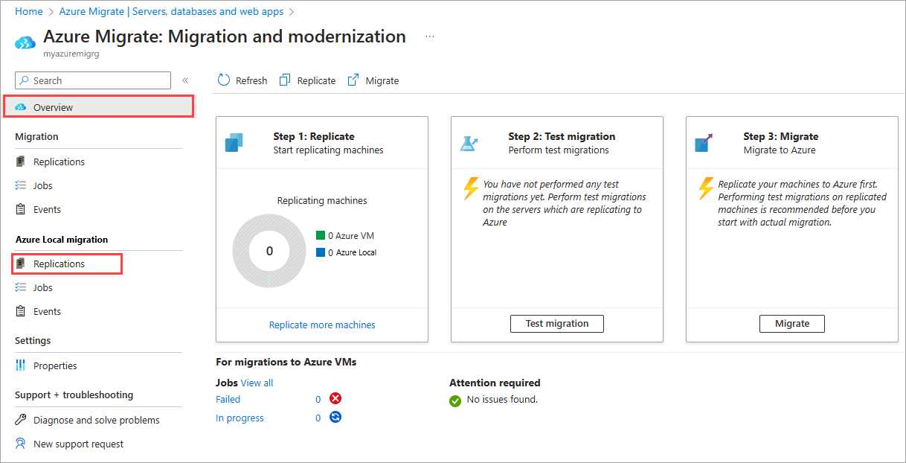Viewport: 906px width, 463px height.
Task: Open New support request
Action: [77, 444]
